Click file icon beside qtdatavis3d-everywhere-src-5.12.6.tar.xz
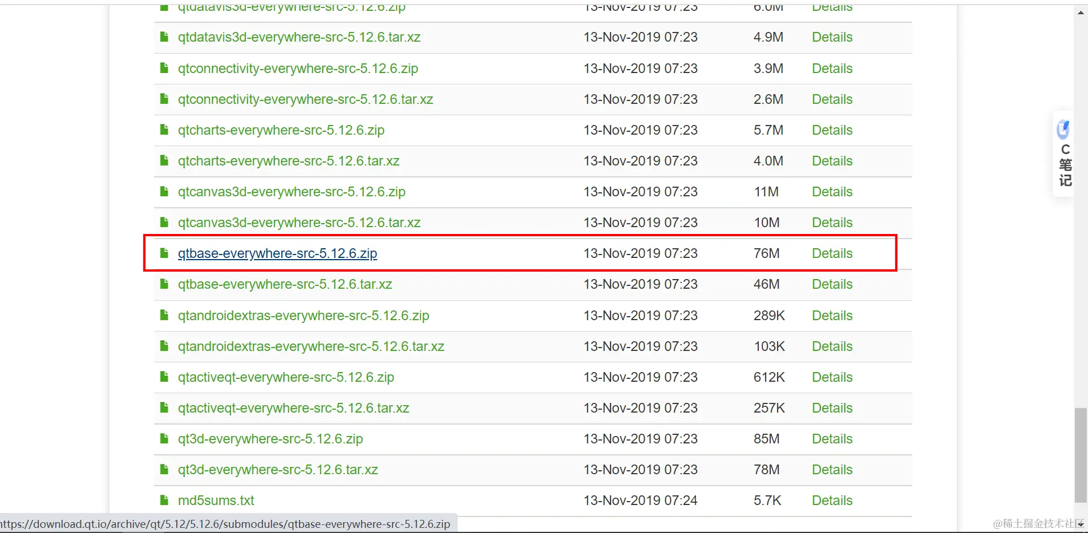Image resolution: width=1088 pixels, height=533 pixels. 164,37
